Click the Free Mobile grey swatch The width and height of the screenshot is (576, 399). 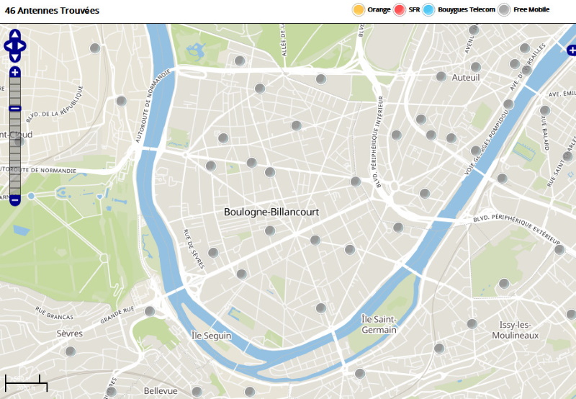505,10
